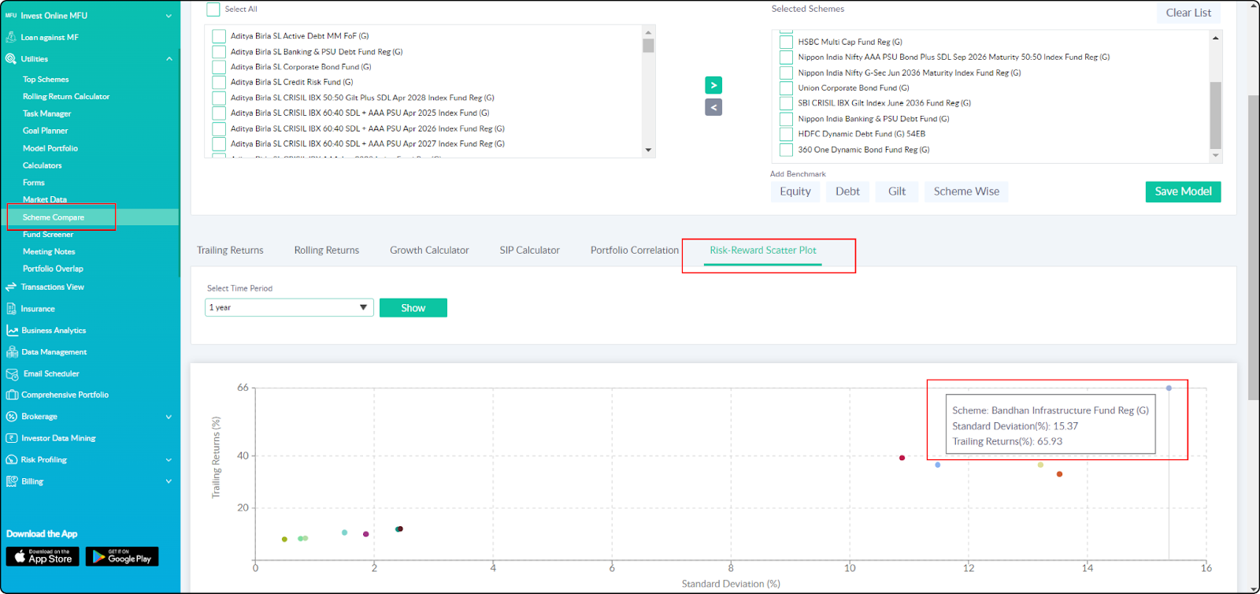This screenshot has width=1260, height=594.
Task: Click the Utilities magnifier icon
Action: coord(11,58)
